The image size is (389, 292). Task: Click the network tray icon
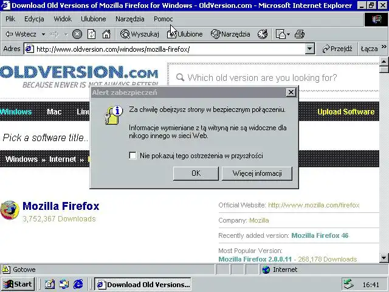coord(349,284)
